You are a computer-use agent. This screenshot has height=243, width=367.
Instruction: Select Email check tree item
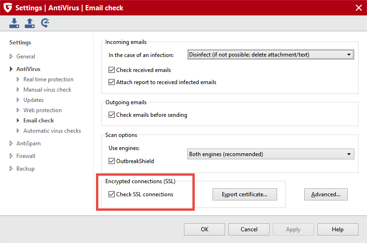38,121
